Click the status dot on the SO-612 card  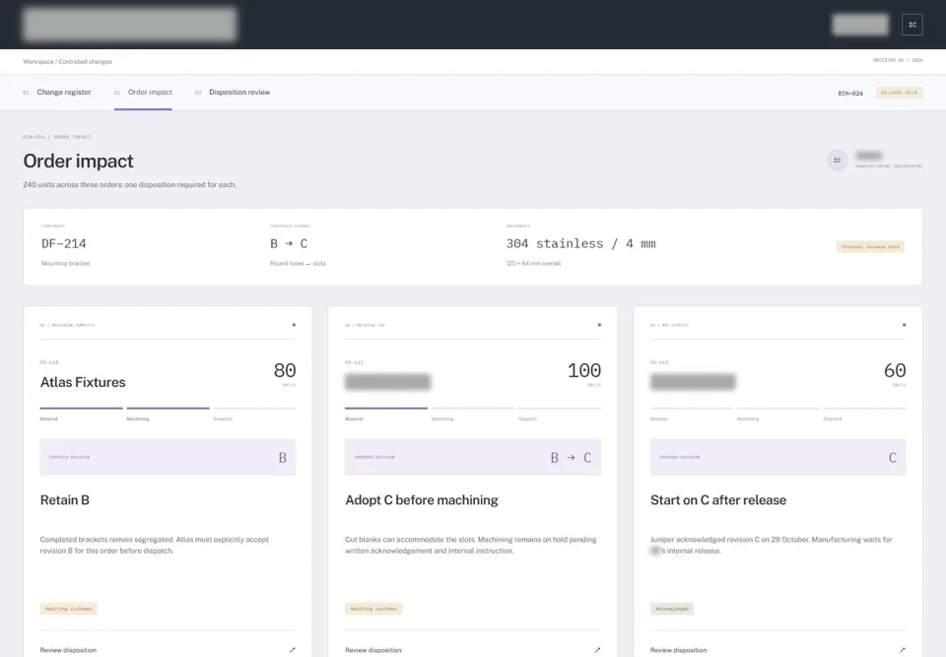point(904,325)
